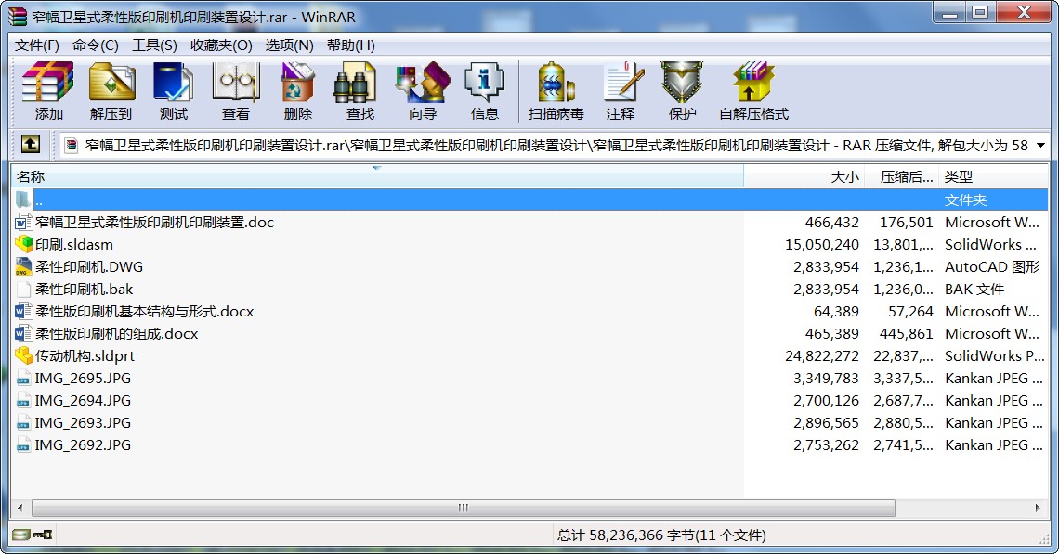
Task: Open the 帮助(H) menu
Action: 350,45
